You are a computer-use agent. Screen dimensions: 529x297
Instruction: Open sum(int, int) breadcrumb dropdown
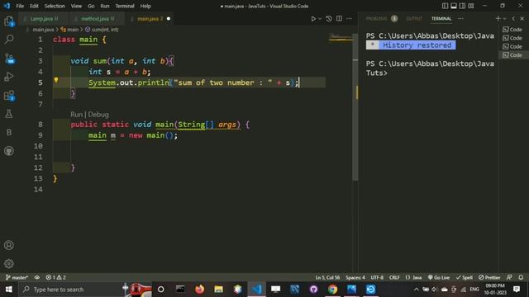[102, 30]
